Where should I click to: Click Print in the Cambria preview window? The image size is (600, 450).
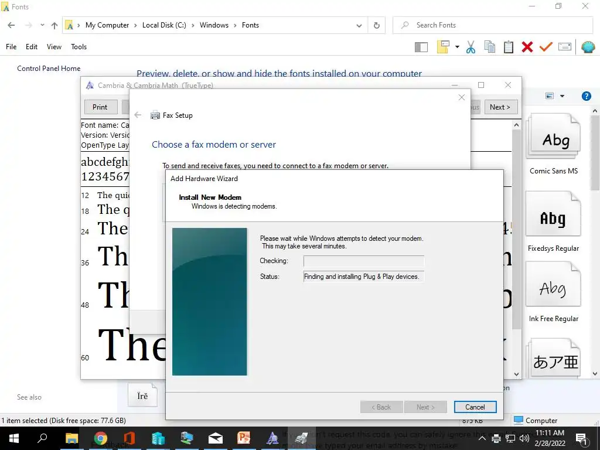[x=100, y=107]
